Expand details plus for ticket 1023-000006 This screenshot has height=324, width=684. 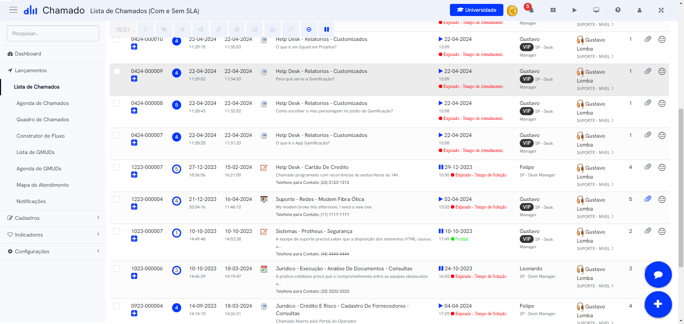tap(134, 276)
